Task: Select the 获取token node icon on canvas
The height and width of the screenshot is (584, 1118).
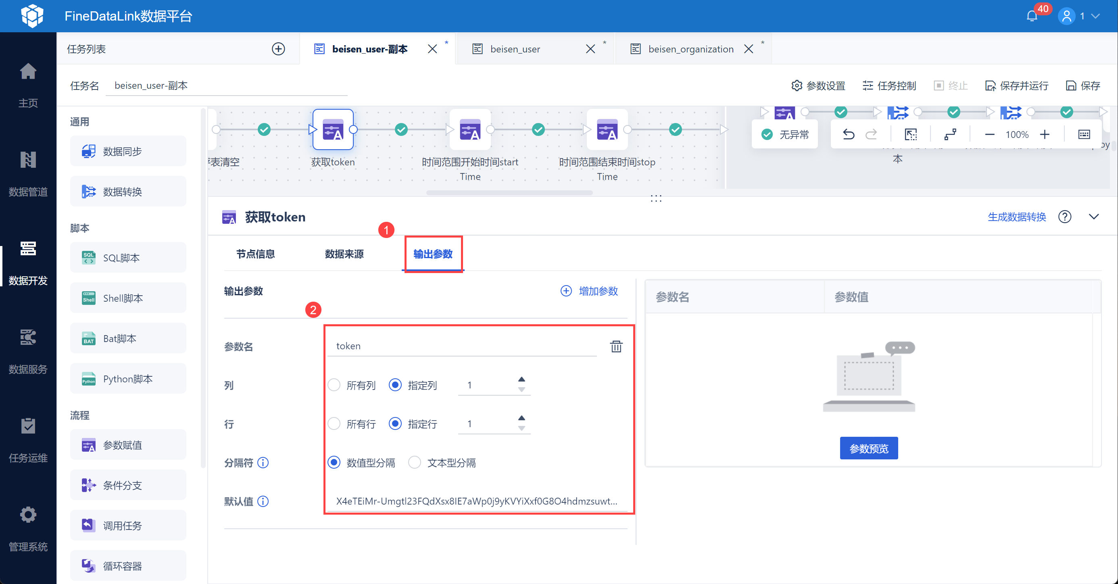Action: pyautogui.click(x=333, y=130)
